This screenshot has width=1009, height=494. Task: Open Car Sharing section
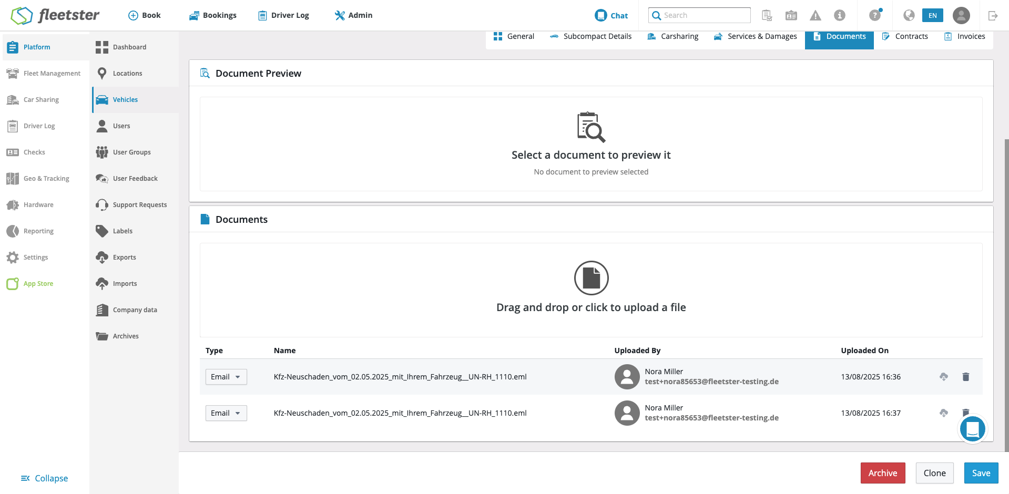pos(46,100)
